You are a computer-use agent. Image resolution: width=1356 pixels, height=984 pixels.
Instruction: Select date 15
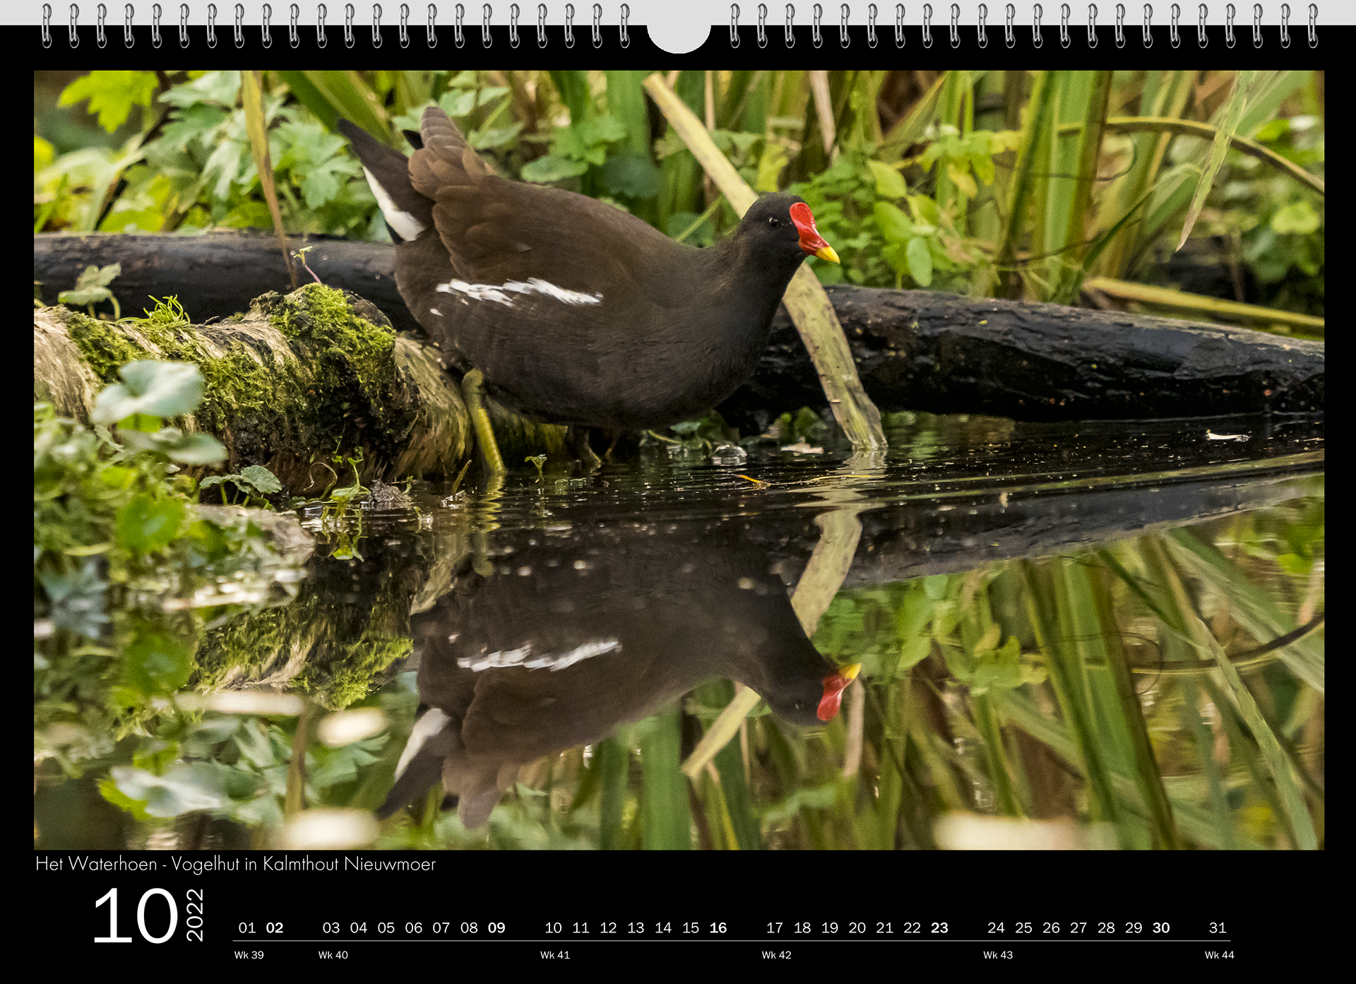691,927
